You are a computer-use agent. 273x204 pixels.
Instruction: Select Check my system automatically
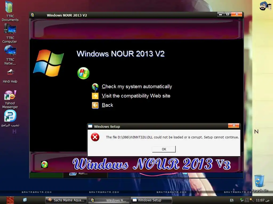[x=137, y=87]
